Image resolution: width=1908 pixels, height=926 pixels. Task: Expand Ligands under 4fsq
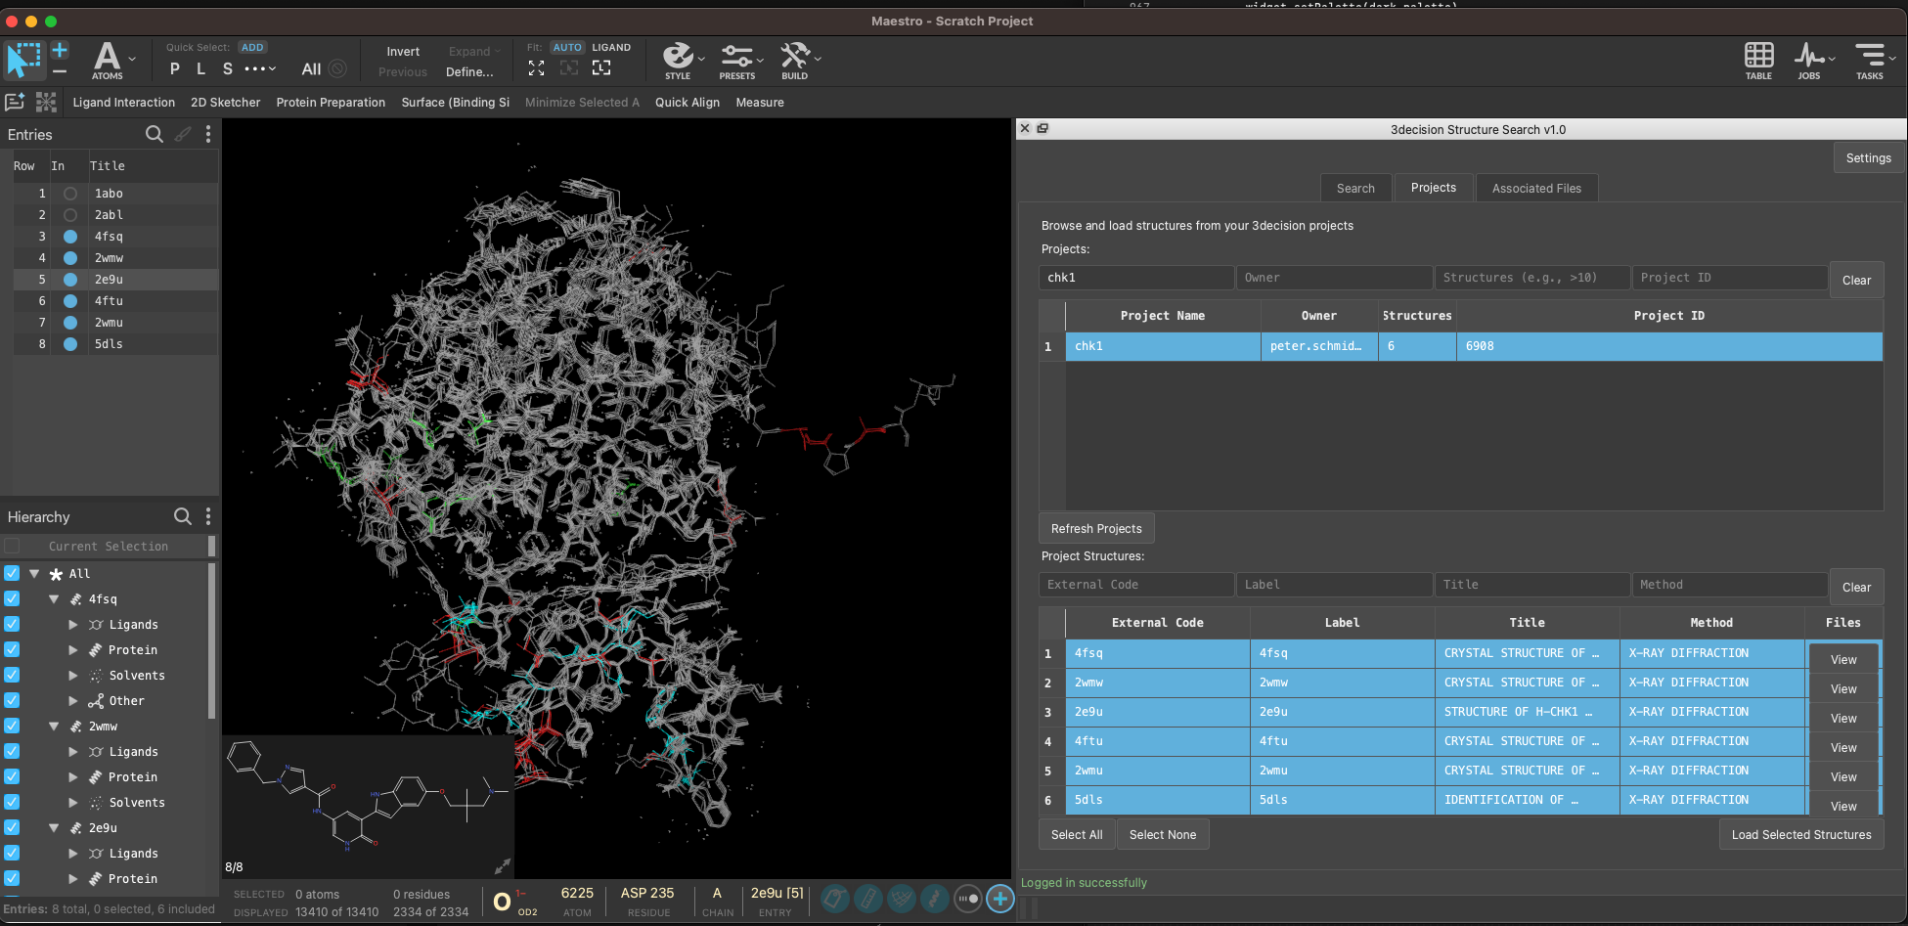tap(73, 624)
